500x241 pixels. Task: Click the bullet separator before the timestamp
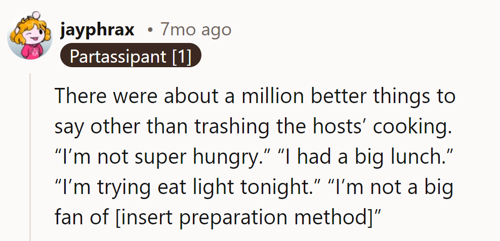(150, 30)
